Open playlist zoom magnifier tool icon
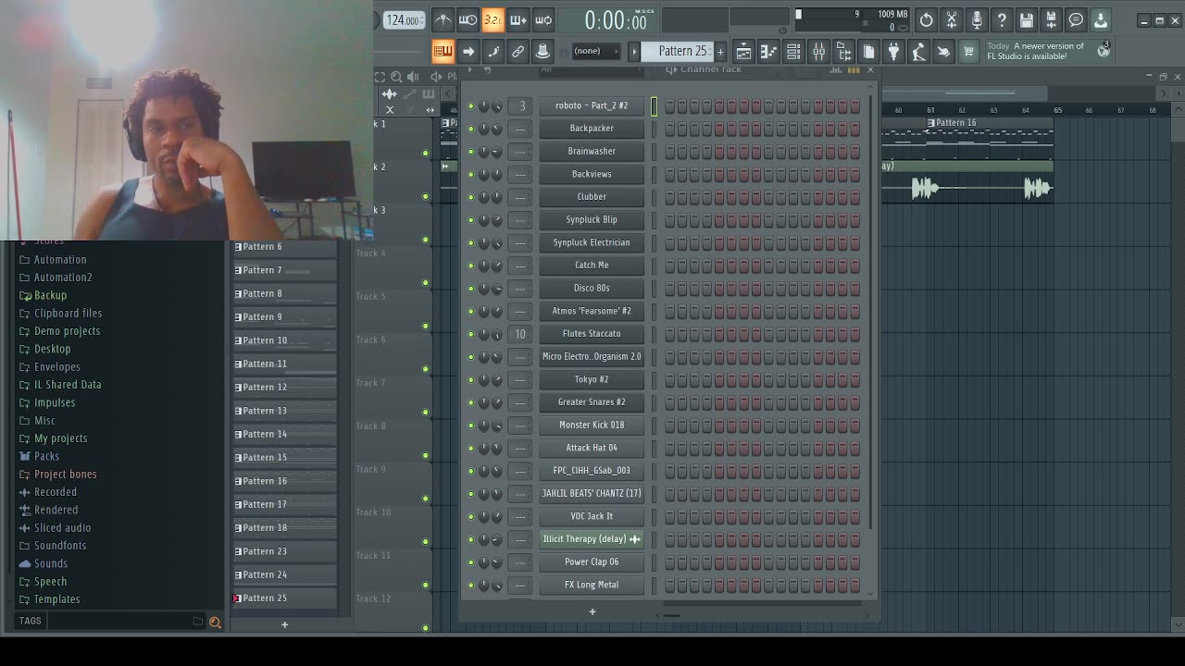 [396, 77]
